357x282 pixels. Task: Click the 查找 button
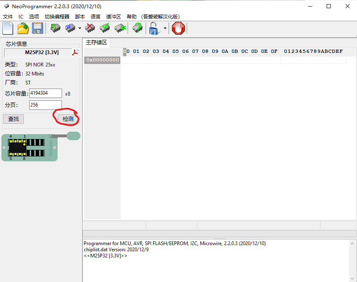coord(14,119)
